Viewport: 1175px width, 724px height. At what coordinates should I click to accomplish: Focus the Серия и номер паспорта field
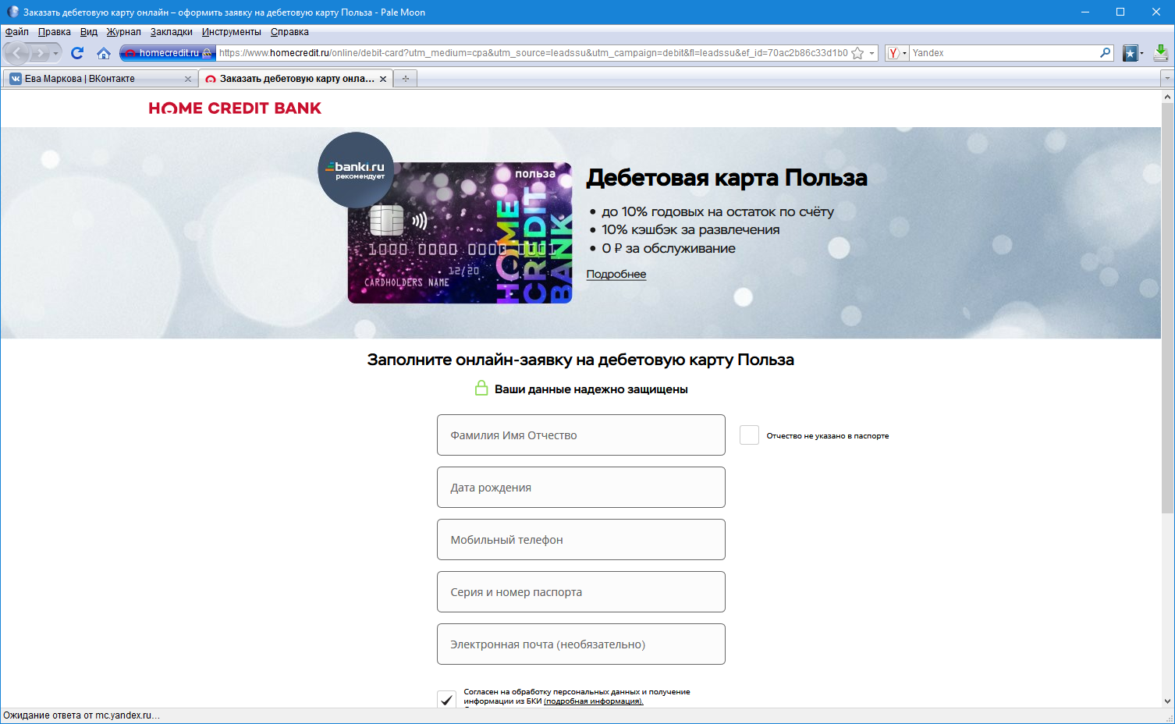pyautogui.click(x=581, y=592)
